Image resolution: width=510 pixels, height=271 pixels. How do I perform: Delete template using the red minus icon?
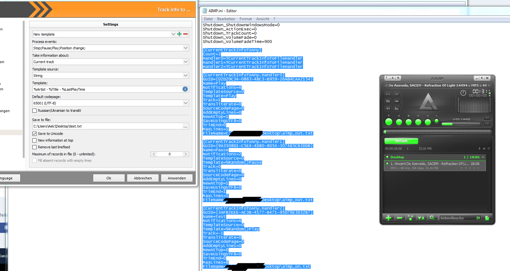(x=185, y=34)
